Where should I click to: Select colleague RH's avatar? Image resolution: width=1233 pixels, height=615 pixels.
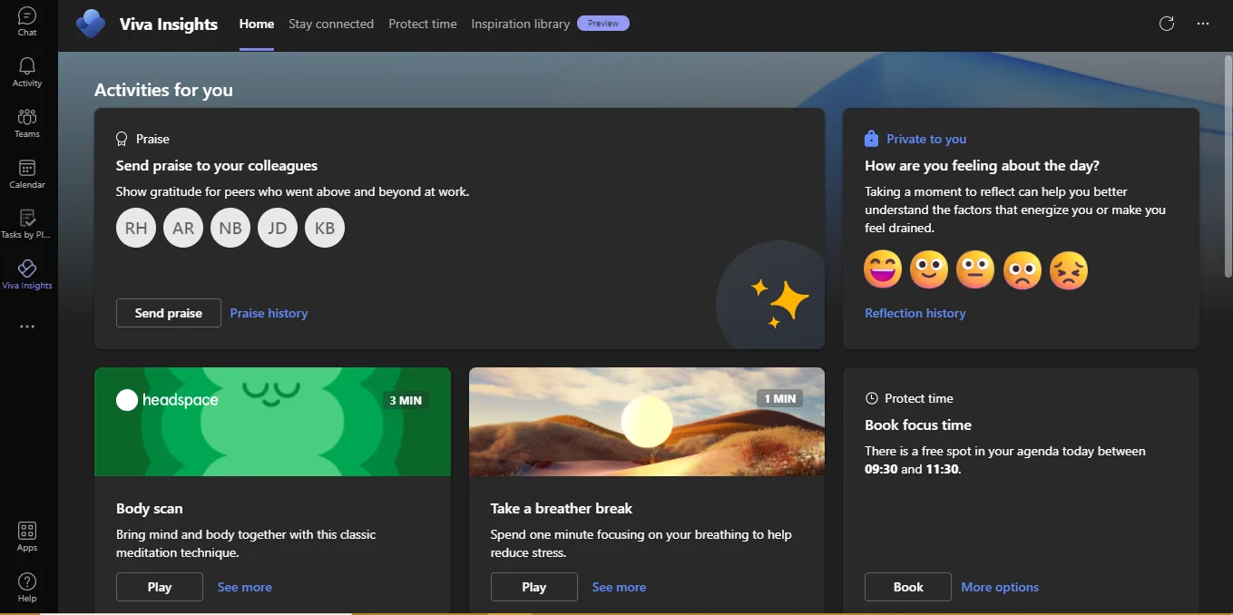pyautogui.click(x=135, y=228)
